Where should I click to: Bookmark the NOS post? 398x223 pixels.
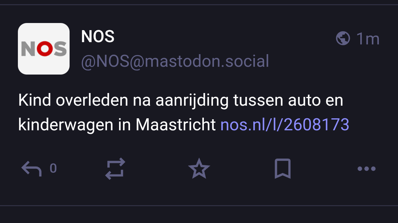283,169
